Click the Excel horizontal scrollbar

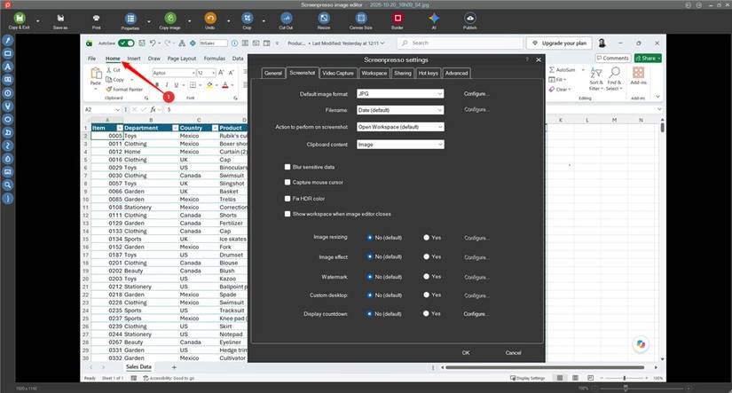pyautogui.click(x=544, y=368)
